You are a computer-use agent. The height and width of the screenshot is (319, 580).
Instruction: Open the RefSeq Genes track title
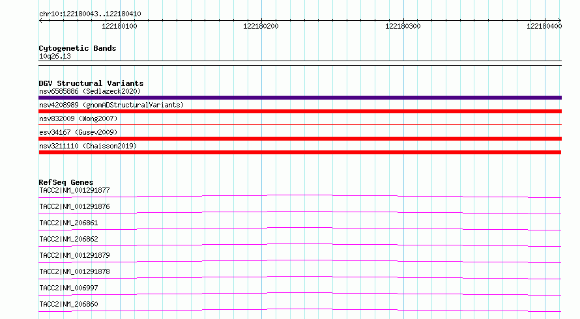pyautogui.click(x=66, y=182)
